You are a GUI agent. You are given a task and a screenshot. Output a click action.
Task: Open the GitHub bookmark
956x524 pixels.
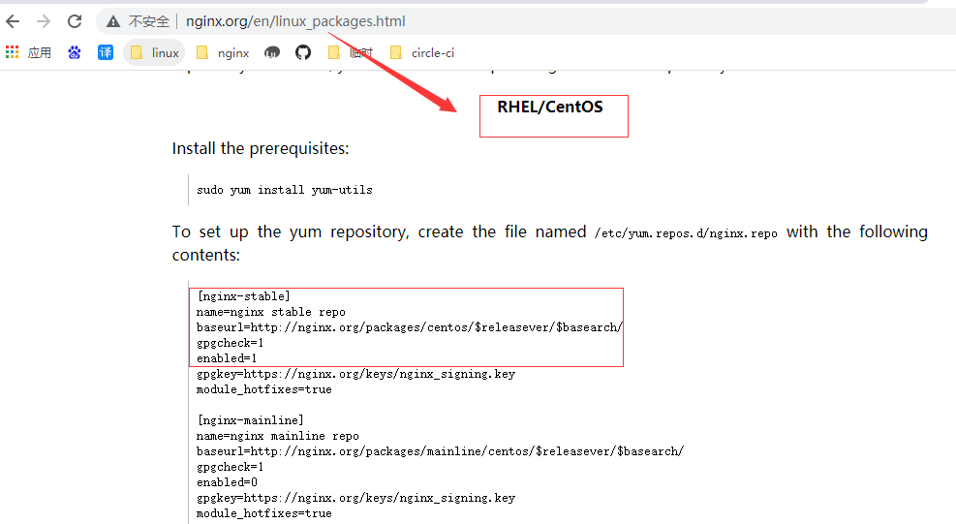click(303, 52)
